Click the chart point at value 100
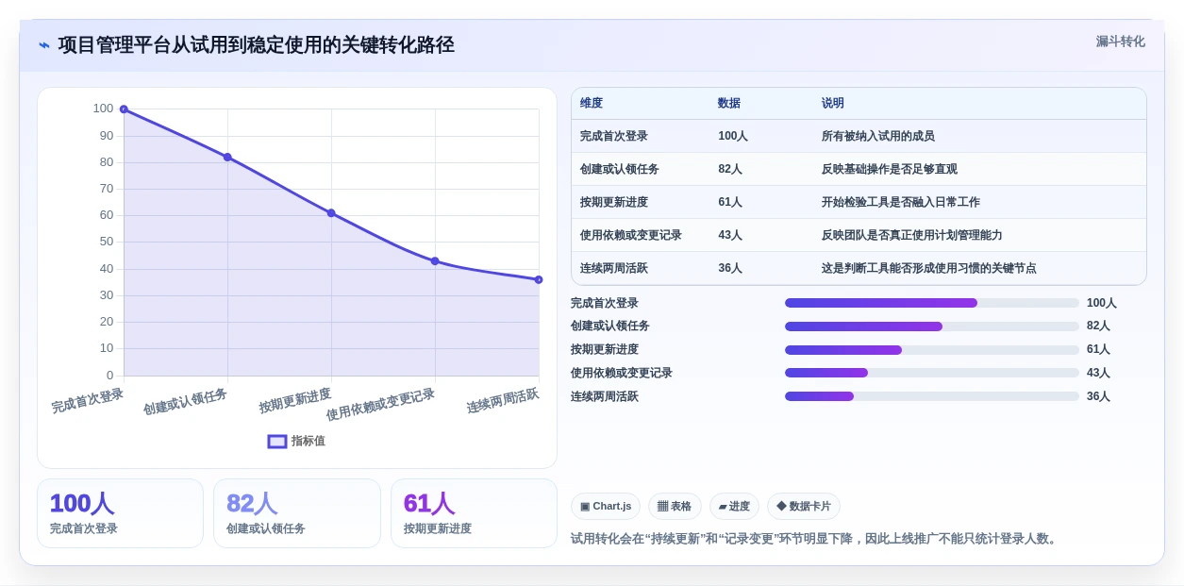 [124, 109]
